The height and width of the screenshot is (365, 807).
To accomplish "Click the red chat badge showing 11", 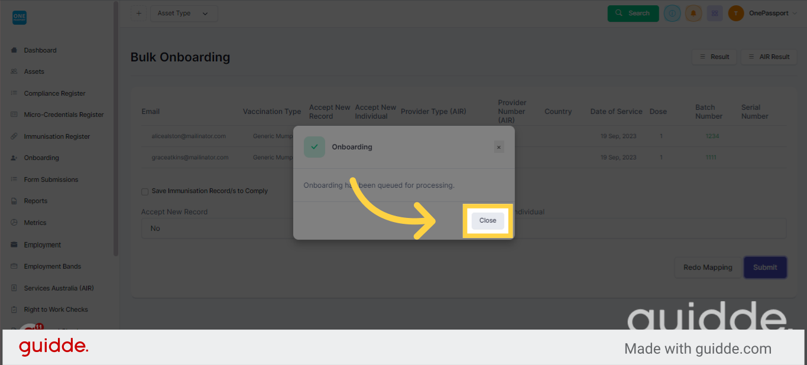I will coord(39,327).
